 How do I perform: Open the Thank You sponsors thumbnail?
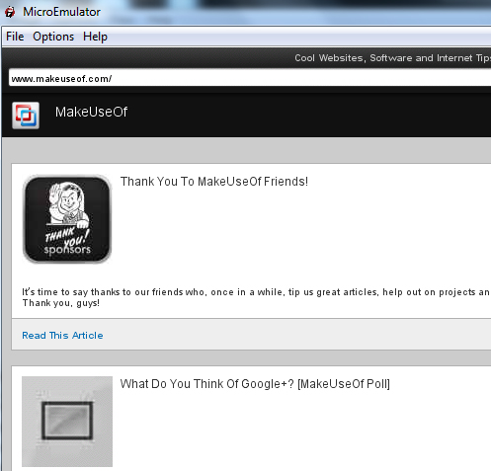coord(67,219)
